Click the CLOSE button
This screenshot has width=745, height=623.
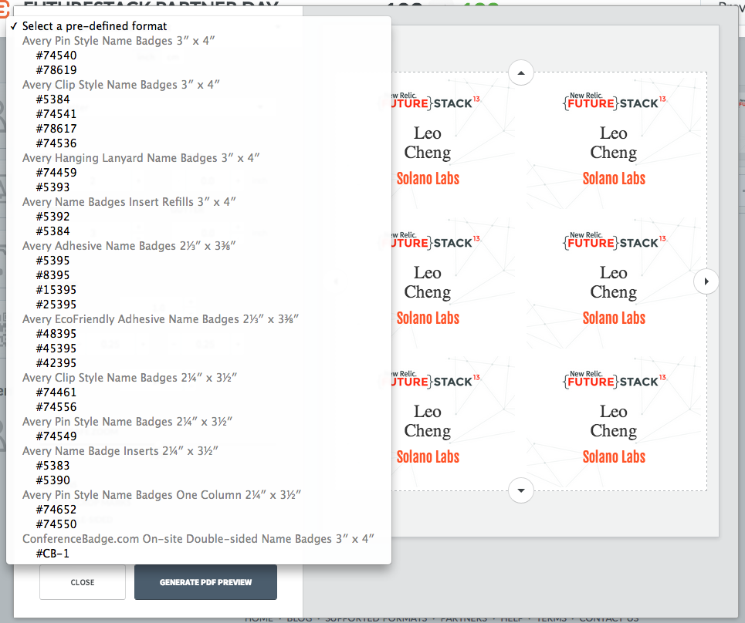click(82, 582)
